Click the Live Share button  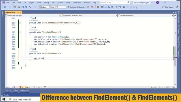tap(168, 7)
